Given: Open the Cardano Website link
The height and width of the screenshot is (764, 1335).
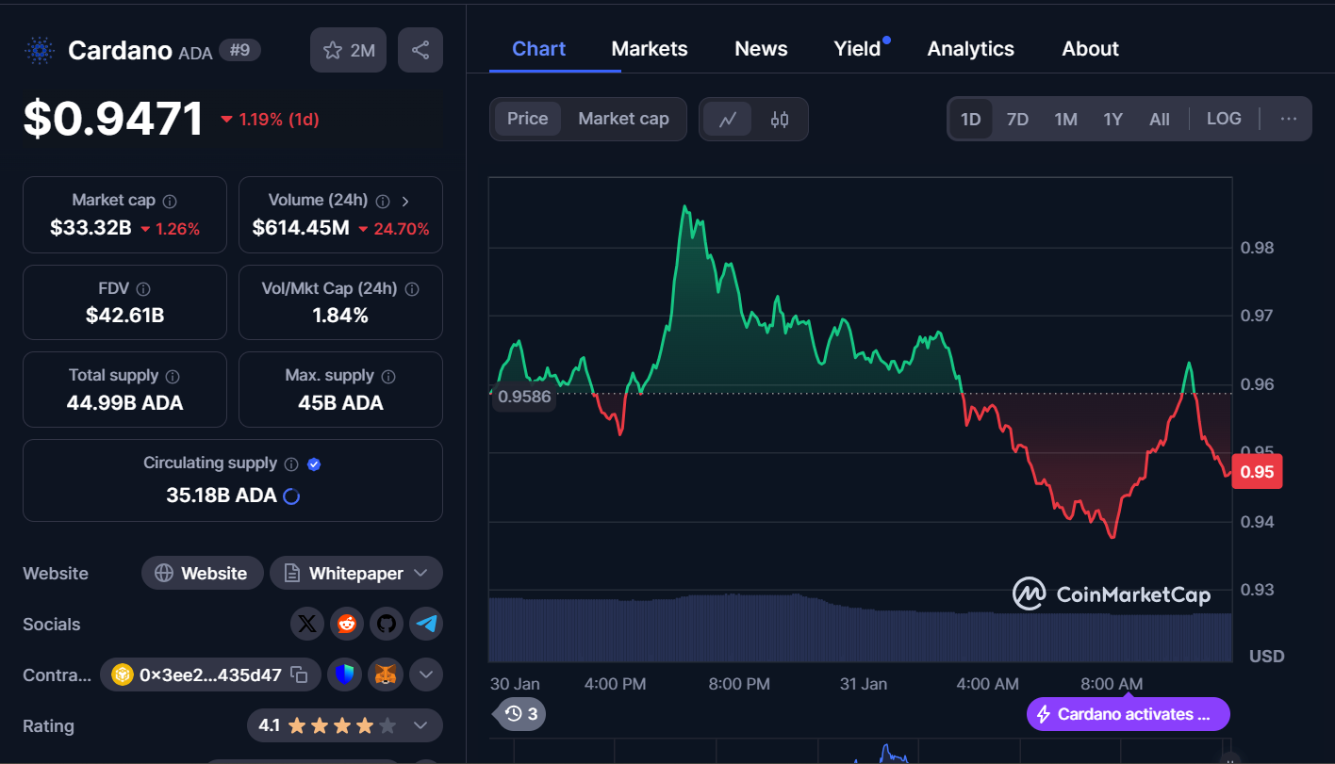Looking at the screenshot, I should pos(202,573).
